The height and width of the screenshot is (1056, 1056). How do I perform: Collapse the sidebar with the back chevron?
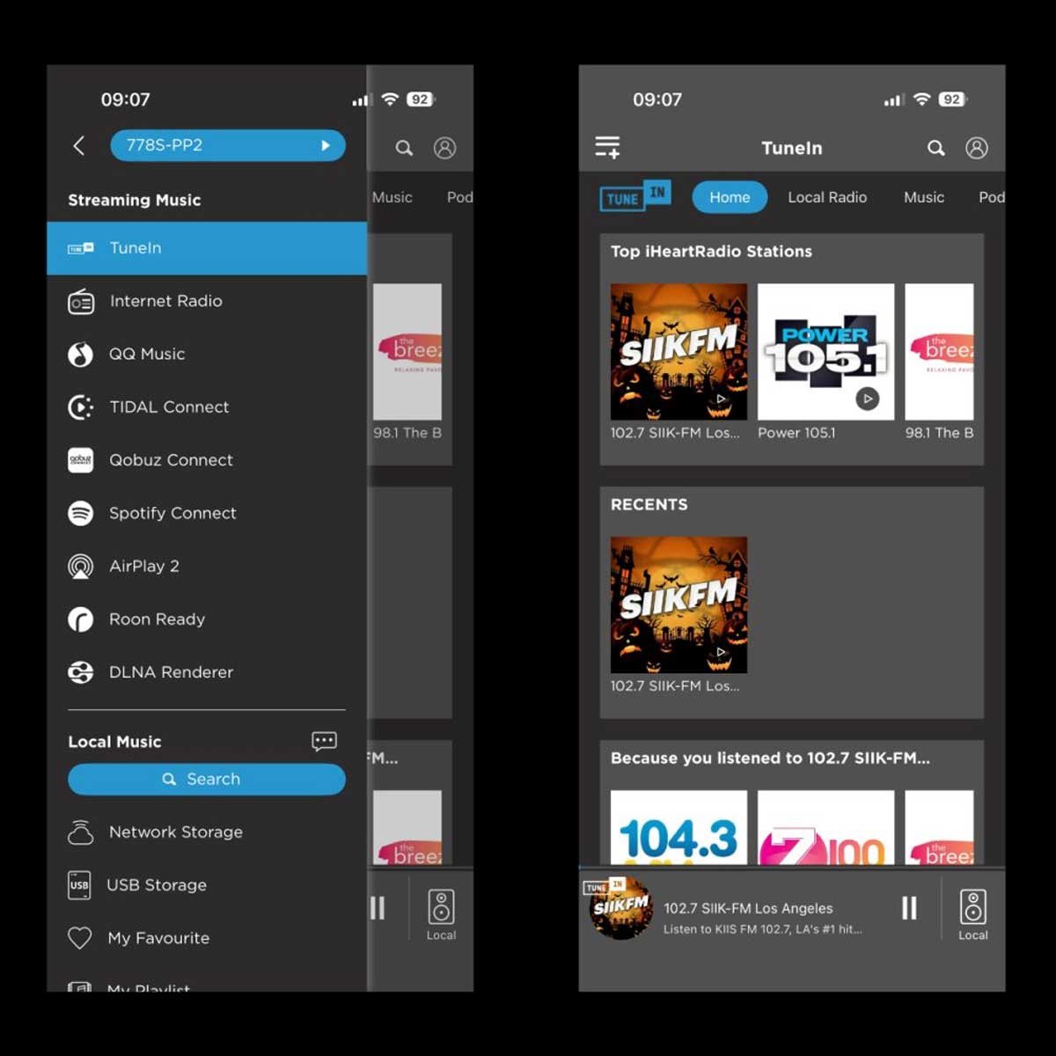[x=79, y=145]
